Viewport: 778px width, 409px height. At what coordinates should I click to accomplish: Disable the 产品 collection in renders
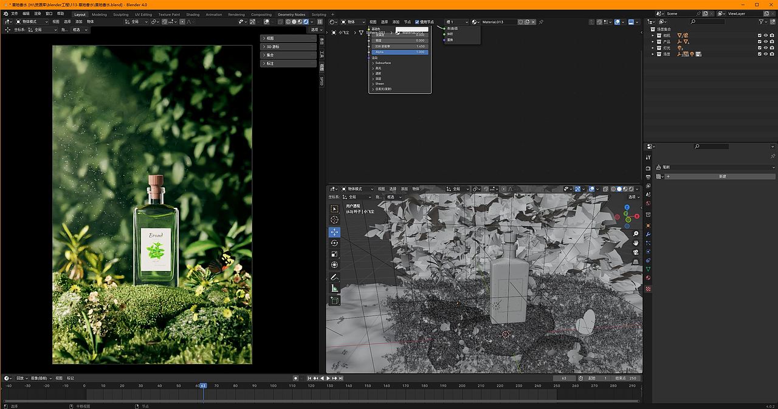point(772,41)
